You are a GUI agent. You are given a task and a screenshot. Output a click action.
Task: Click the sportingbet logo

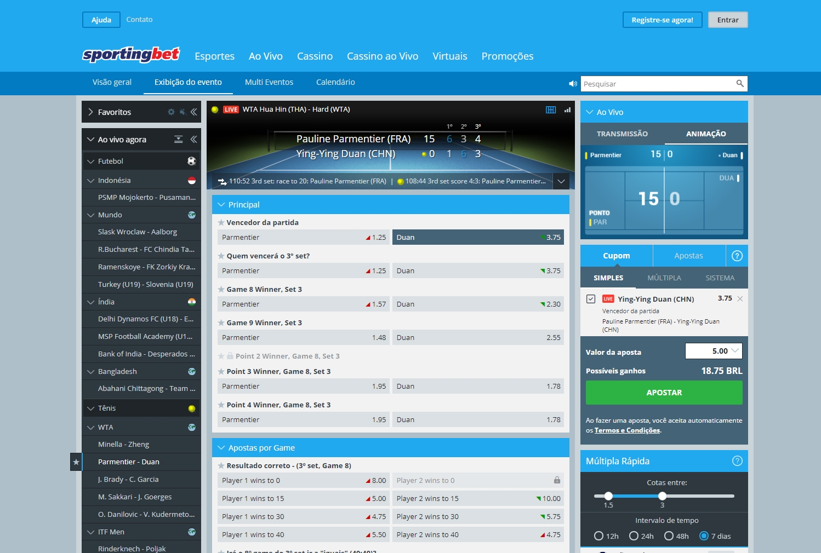[x=131, y=54]
